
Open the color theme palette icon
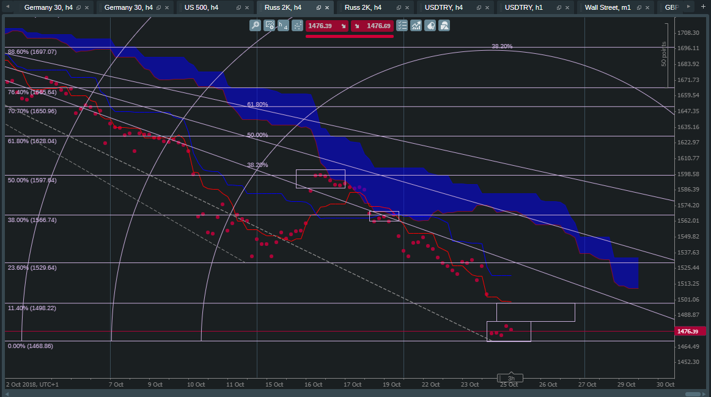pyautogui.click(x=430, y=26)
